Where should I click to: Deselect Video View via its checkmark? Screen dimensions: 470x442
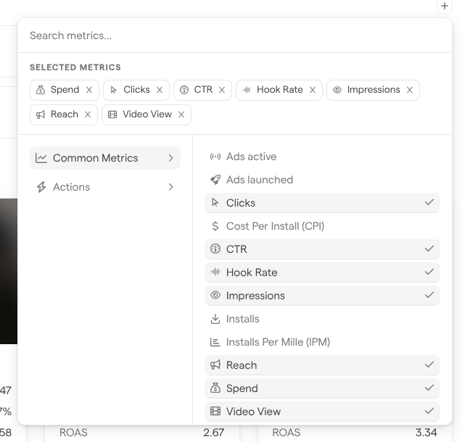click(x=429, y=411)
